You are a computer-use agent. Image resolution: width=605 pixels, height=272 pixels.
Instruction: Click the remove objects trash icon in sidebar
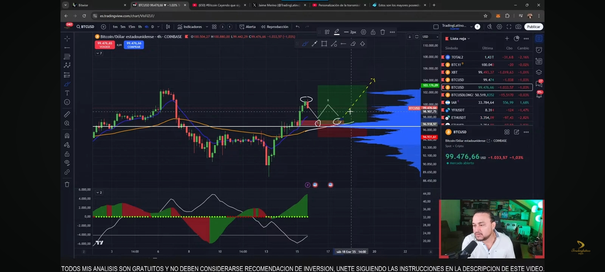67,184
